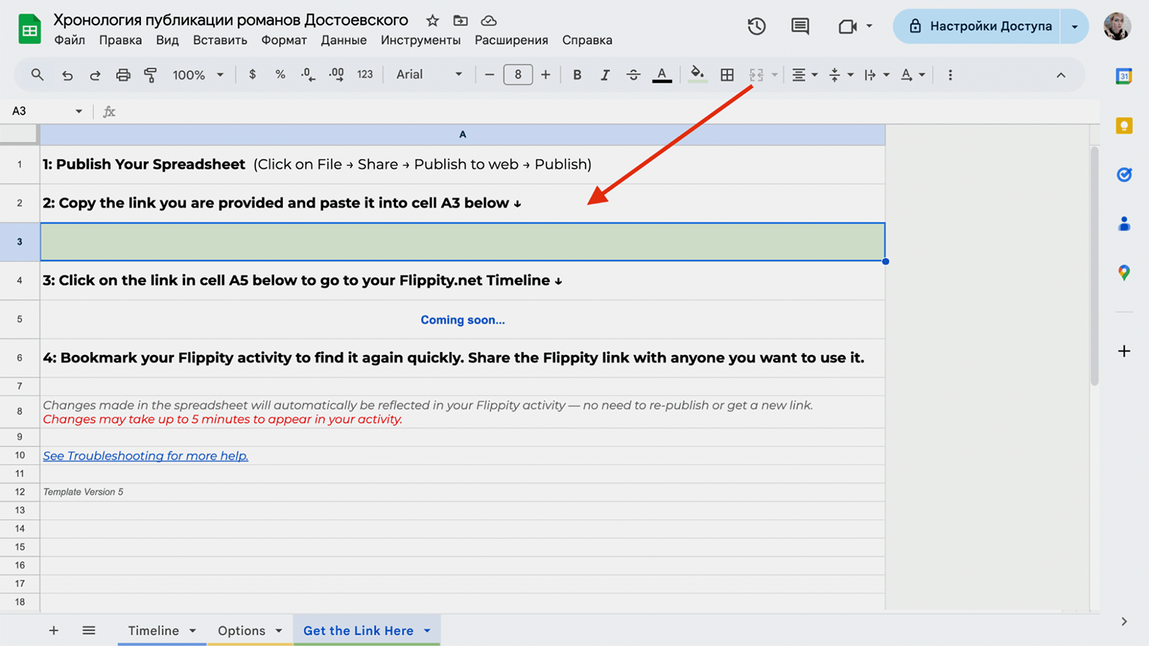Screen dimensions: 1149x646
Task: Open the Вид menu
Action: point(167,40)
